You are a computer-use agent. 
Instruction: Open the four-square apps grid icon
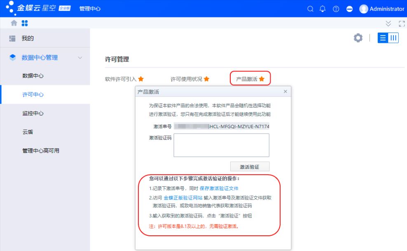pyautogui.click(x=25, y=23)
